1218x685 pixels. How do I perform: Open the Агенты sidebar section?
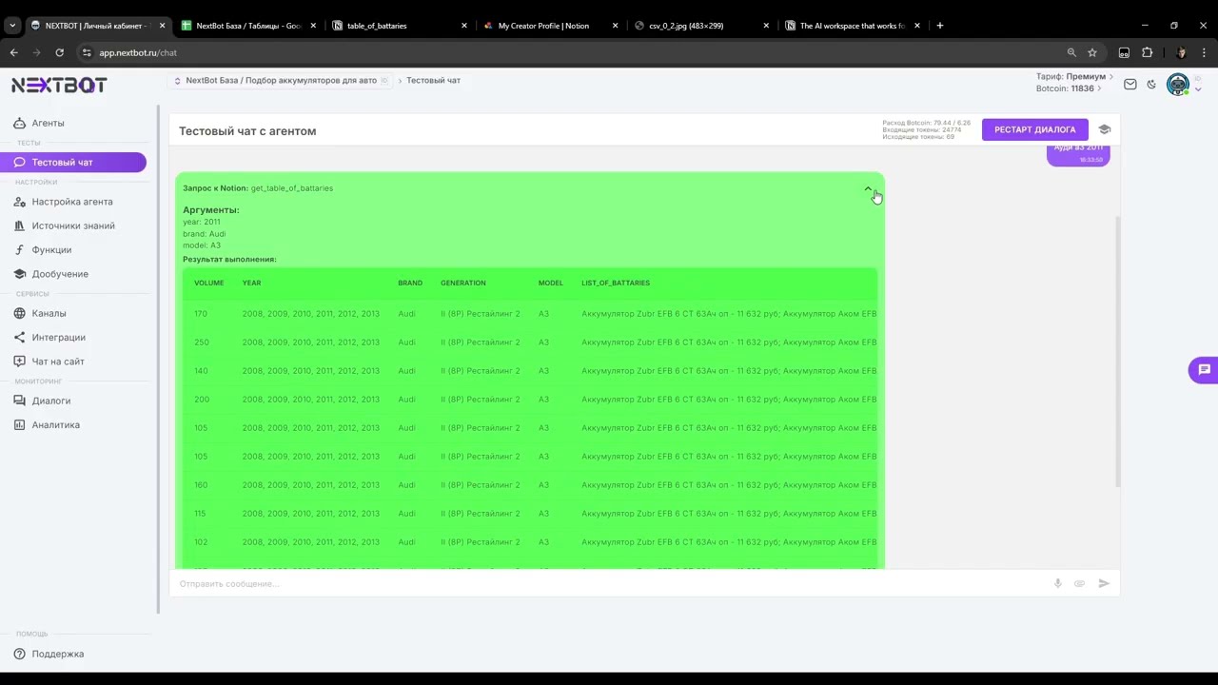click(x=48, y=123)
